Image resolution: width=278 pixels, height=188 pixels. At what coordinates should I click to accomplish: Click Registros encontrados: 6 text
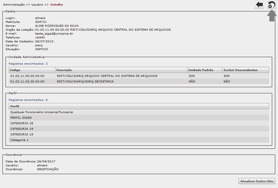pyautogui.click(x=28, y=100)
